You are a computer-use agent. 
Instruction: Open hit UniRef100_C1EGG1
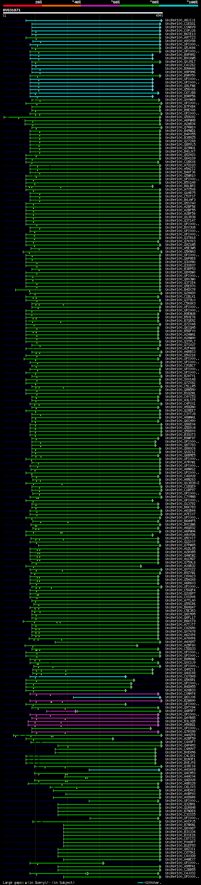180,24
